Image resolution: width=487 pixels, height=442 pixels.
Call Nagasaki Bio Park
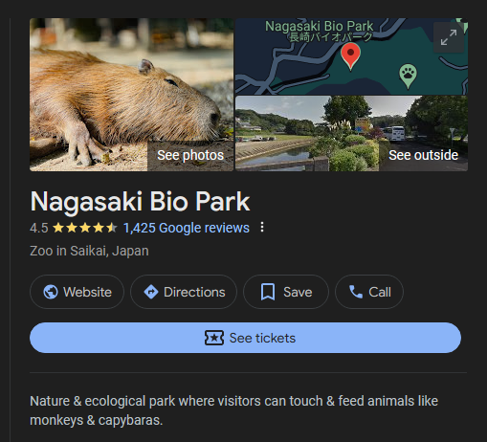369,292
